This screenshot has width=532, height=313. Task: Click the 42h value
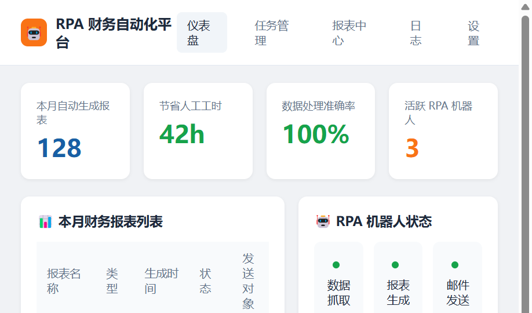click(x=182, y=134)
